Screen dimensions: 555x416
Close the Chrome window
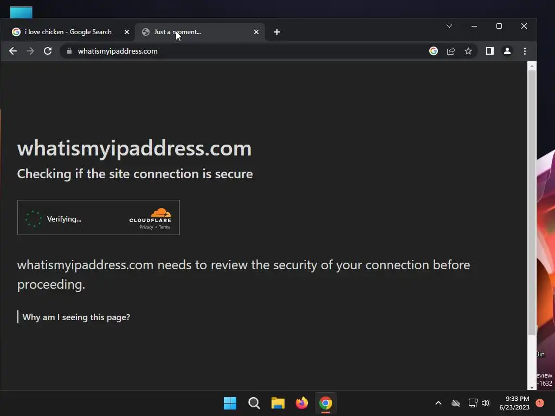(x=524, y=26)
